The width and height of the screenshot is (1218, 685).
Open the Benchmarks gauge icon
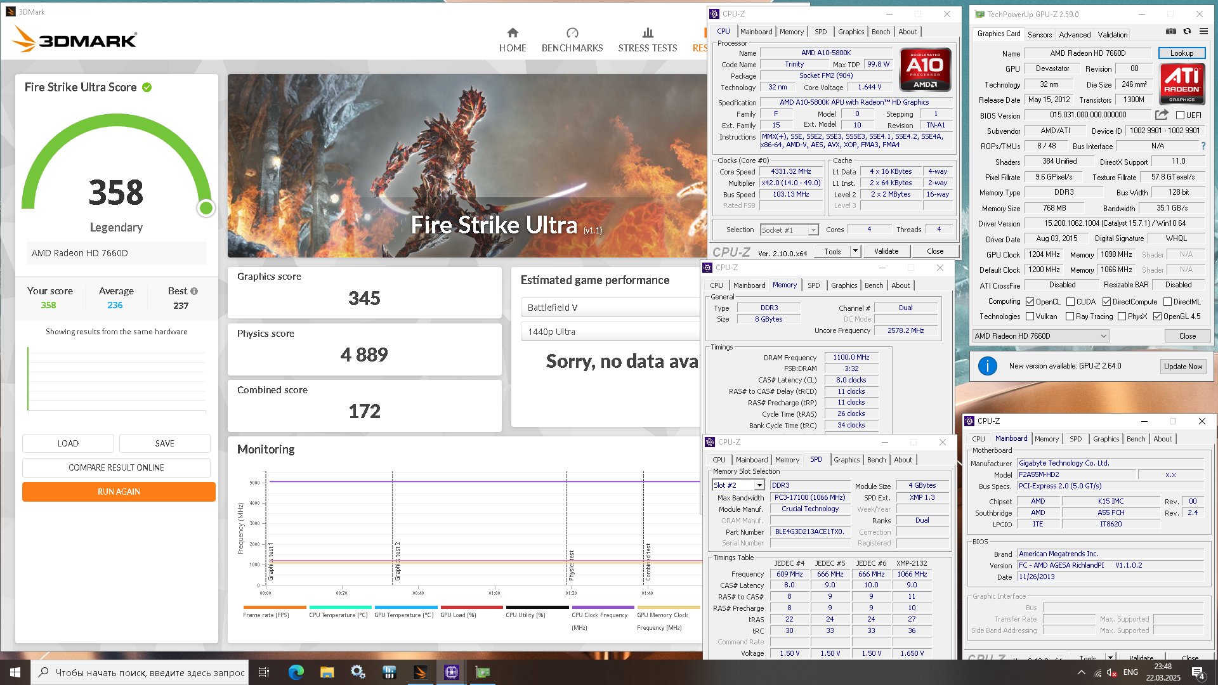[x=572, y=32]
